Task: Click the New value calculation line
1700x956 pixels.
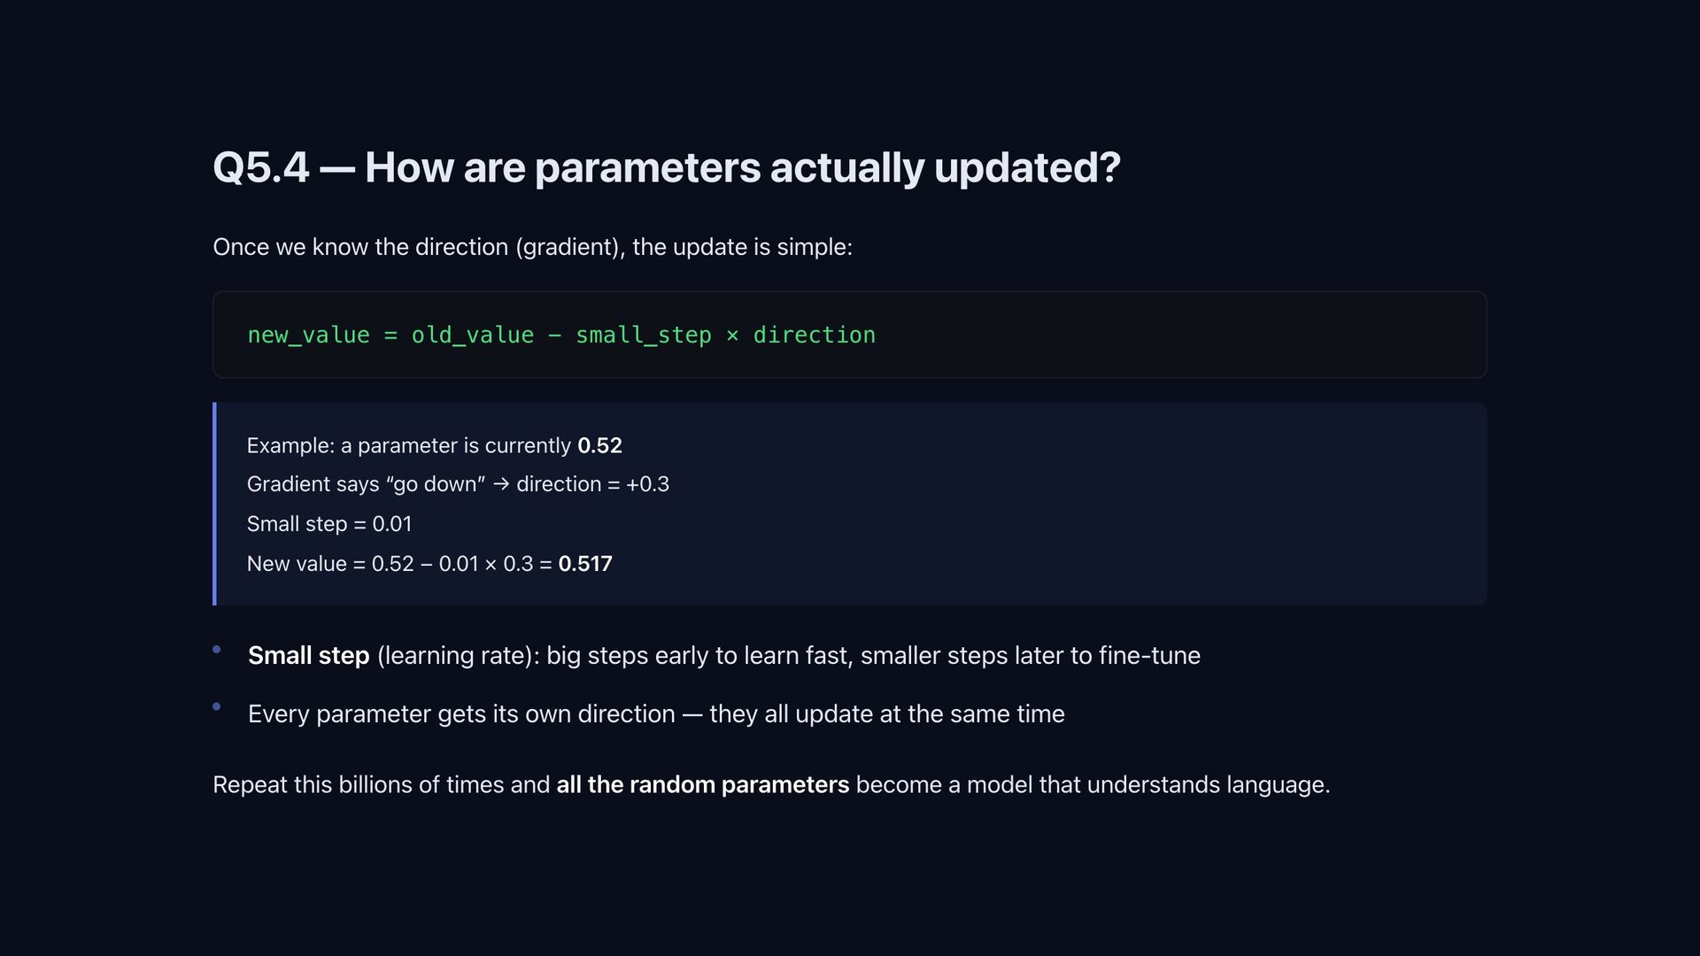Action: (429, 564)
